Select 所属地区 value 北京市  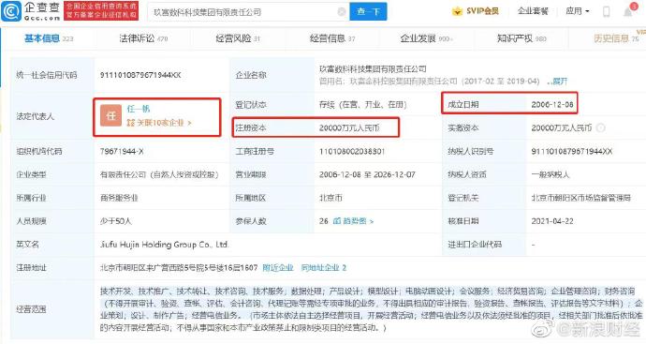pyautogui.click(x=330, y=198)
